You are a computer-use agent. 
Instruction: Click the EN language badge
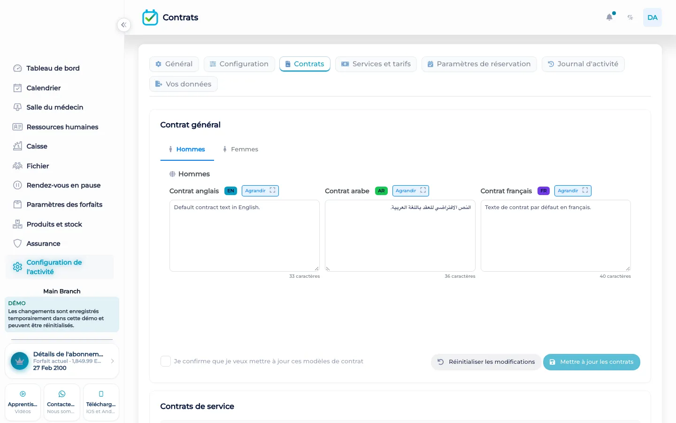point(230,191)
